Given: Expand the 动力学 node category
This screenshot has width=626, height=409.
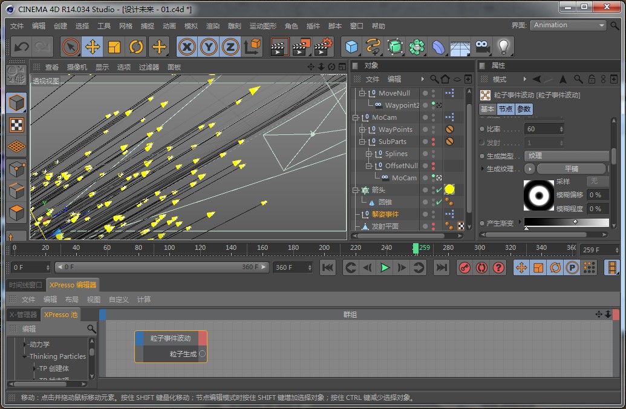Looking at the screenshot, I should pos(25,344).
